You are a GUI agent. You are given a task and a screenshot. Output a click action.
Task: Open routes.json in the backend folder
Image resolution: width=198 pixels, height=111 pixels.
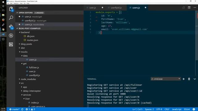(x=32, y=40)
